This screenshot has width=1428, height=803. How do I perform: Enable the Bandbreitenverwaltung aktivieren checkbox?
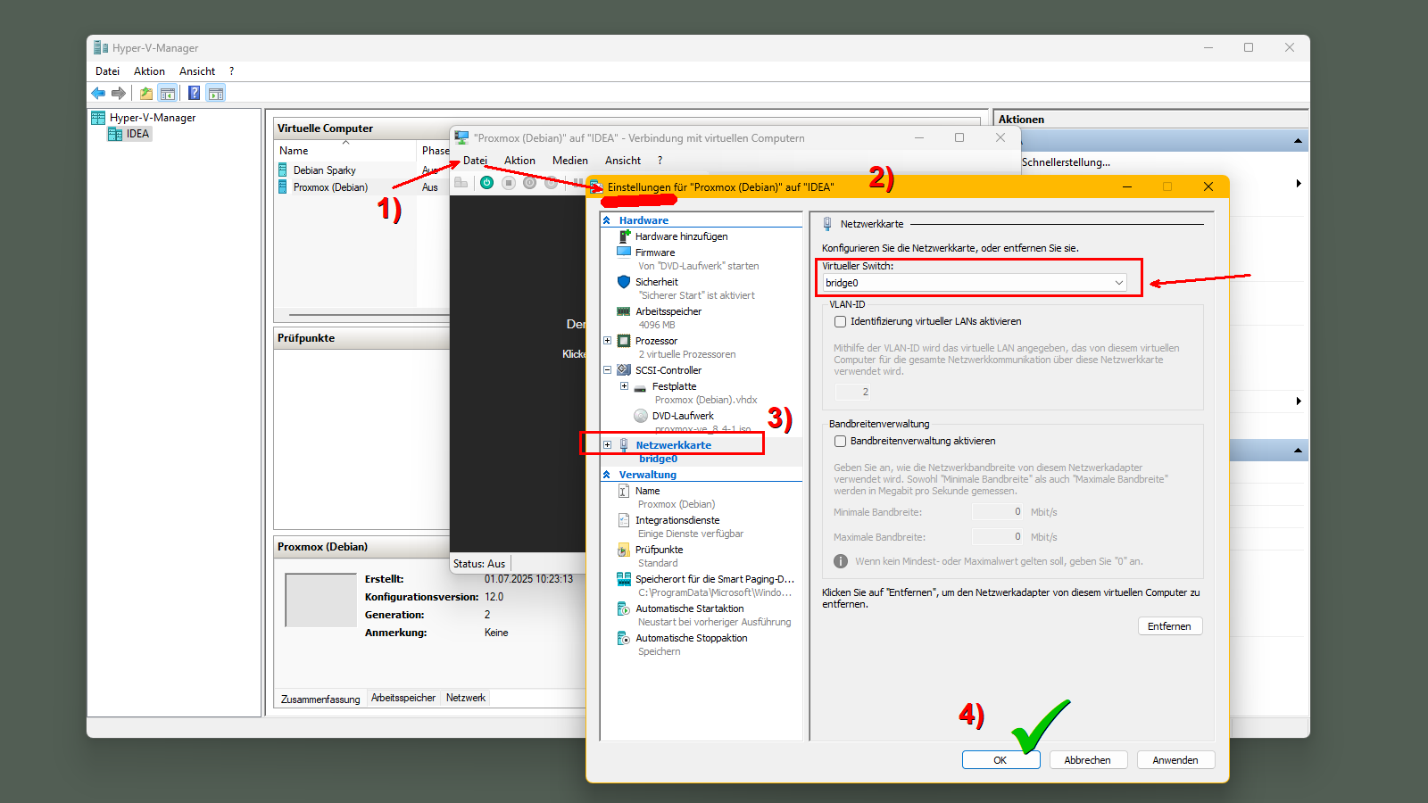(x=840, y=441)
